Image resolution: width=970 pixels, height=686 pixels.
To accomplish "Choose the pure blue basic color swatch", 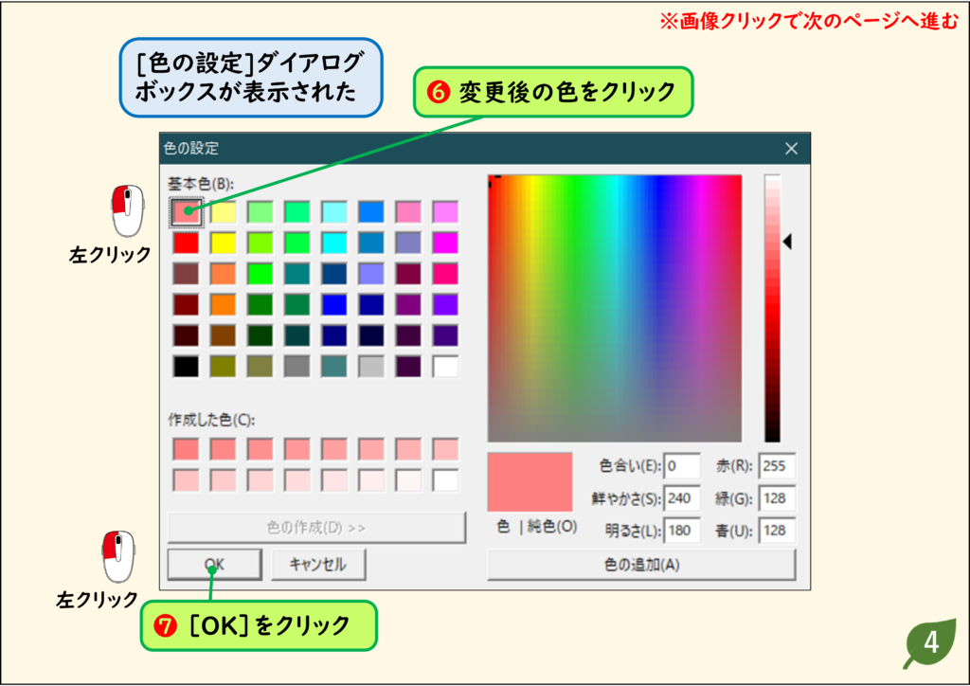I will pos(334,304).
